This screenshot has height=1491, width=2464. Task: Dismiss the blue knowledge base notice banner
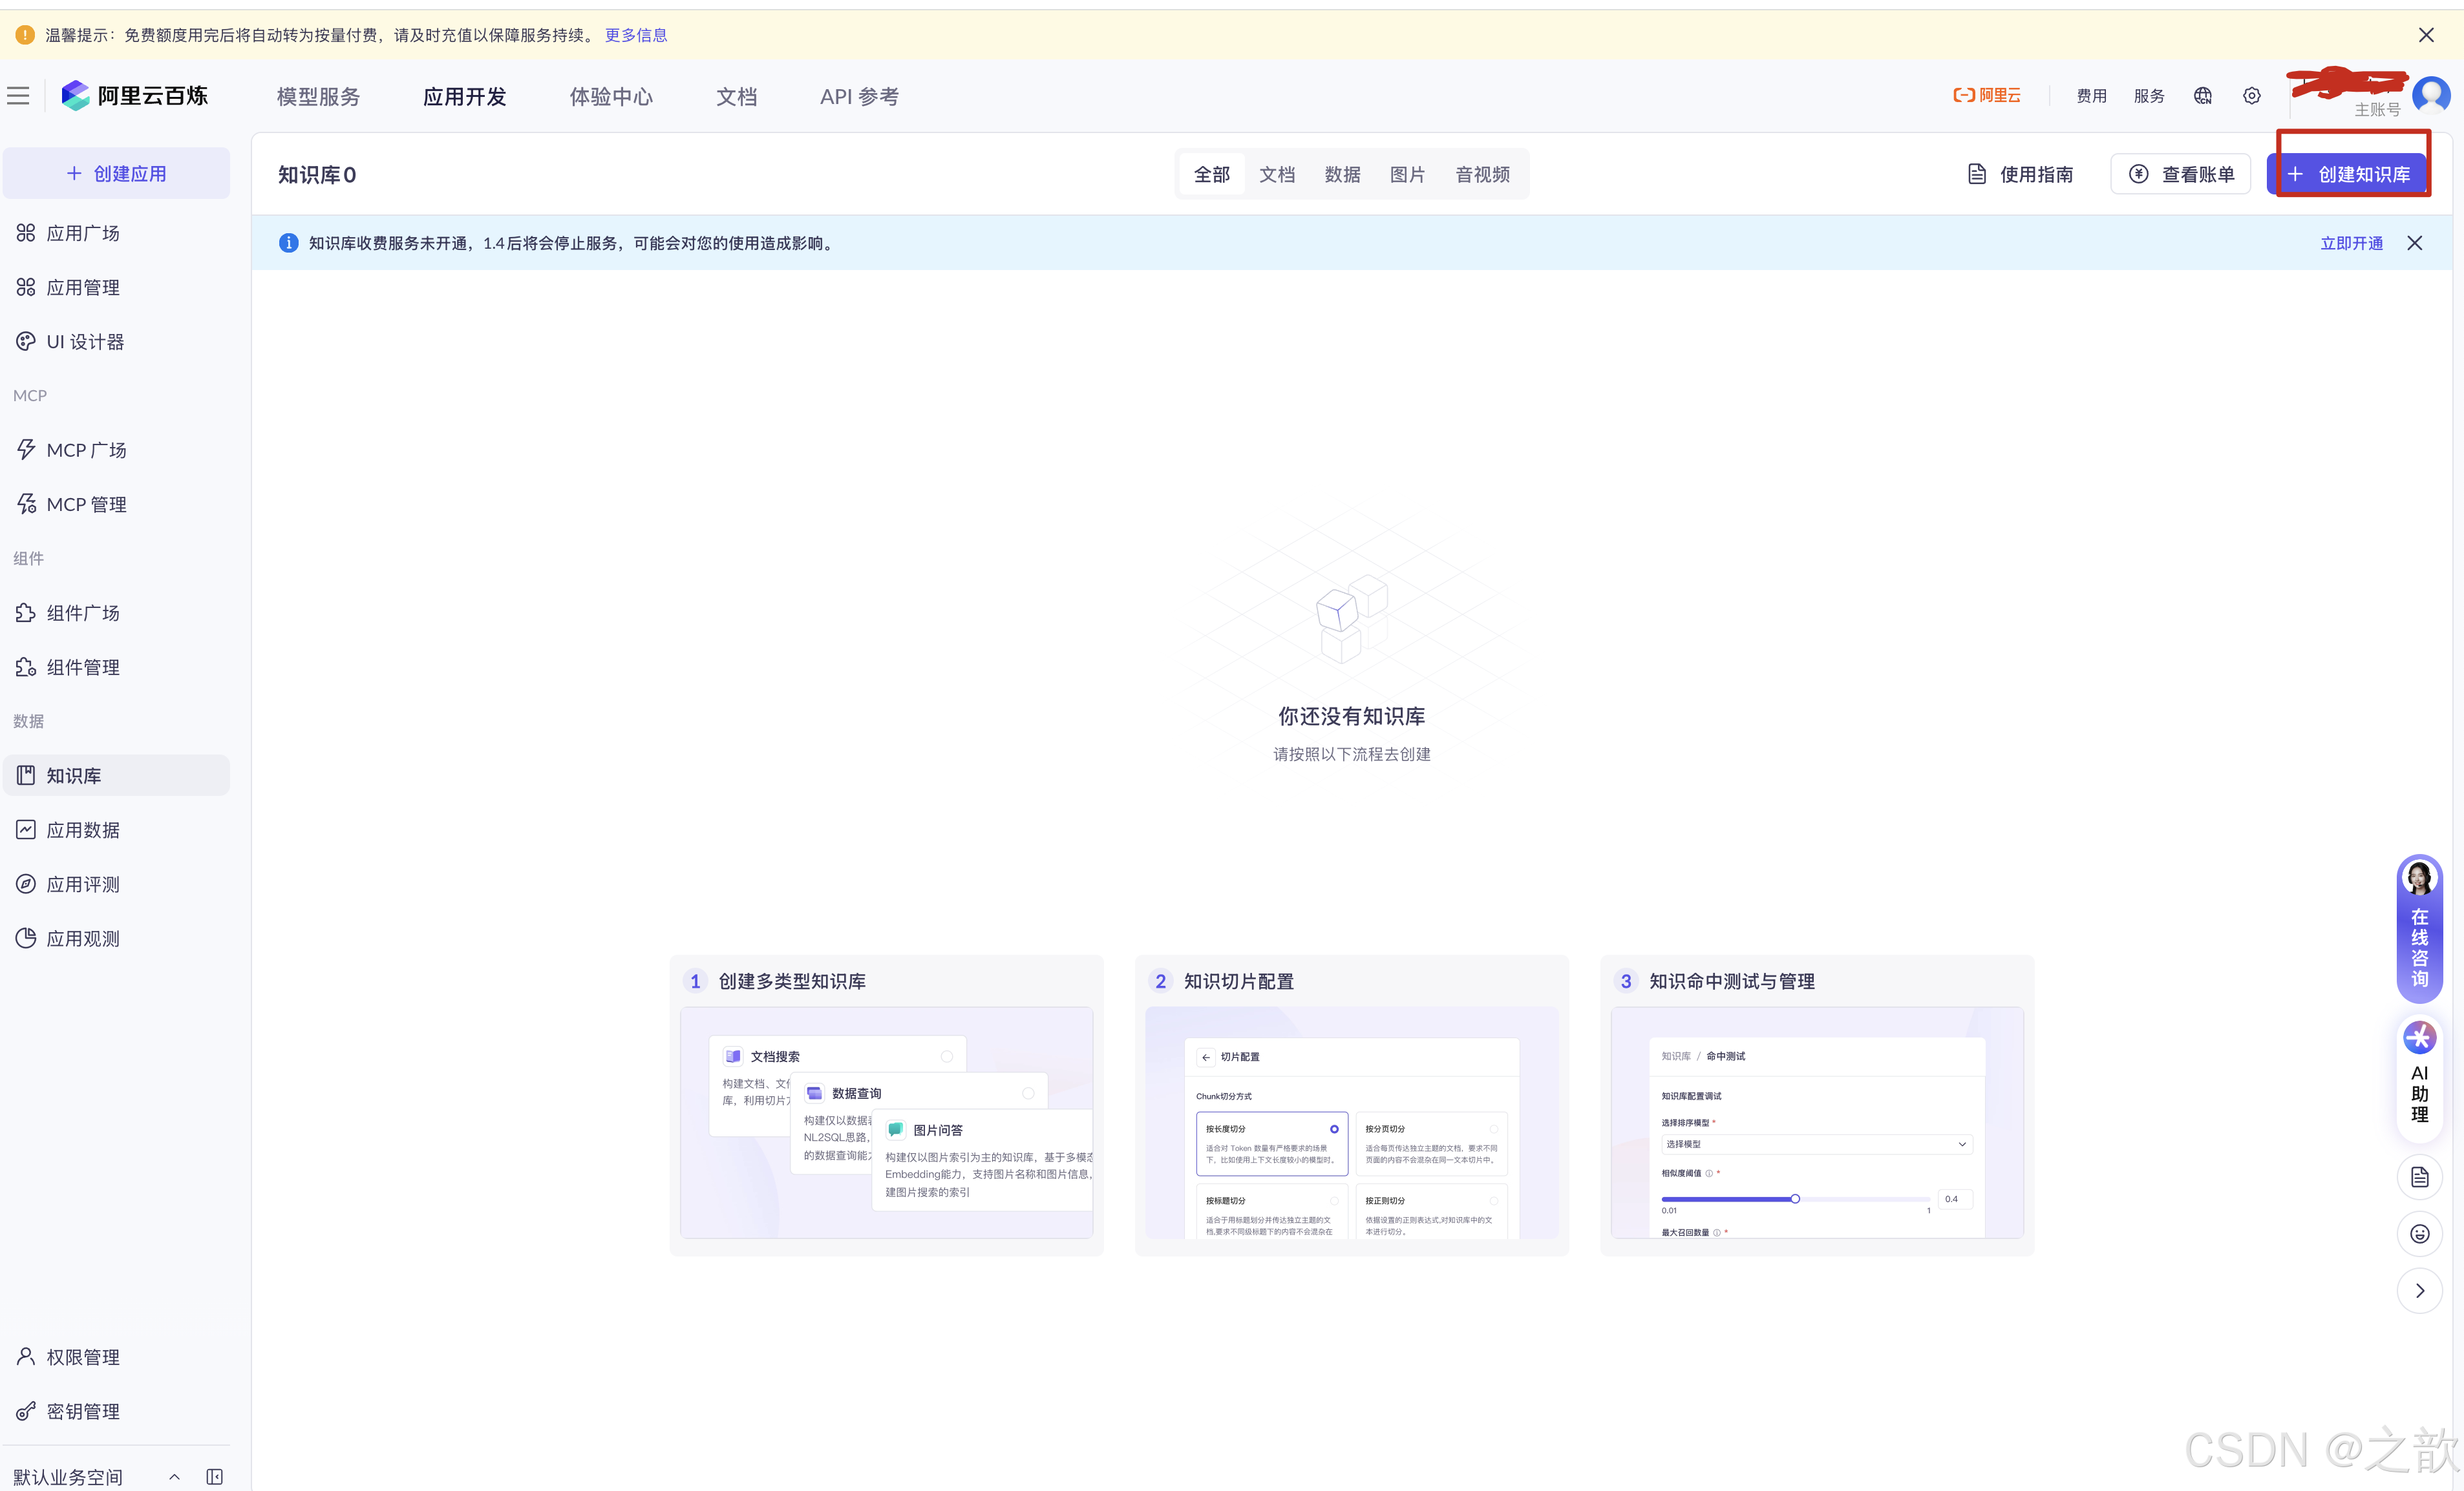pos(2414,243)
